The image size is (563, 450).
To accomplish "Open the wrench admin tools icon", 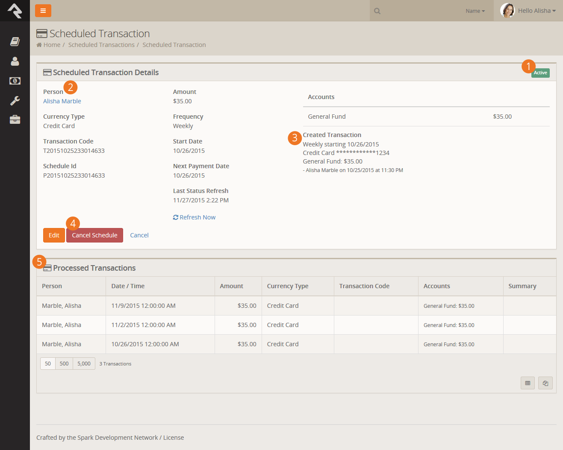I will (15, 101).
